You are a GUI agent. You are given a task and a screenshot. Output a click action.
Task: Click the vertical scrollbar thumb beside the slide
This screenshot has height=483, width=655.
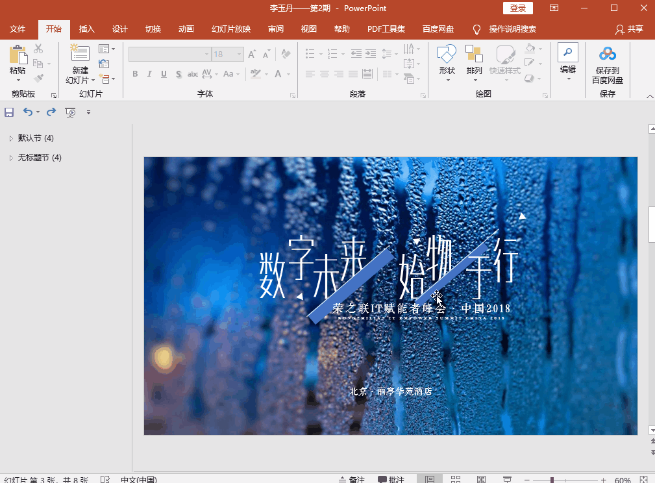[652, 225]
